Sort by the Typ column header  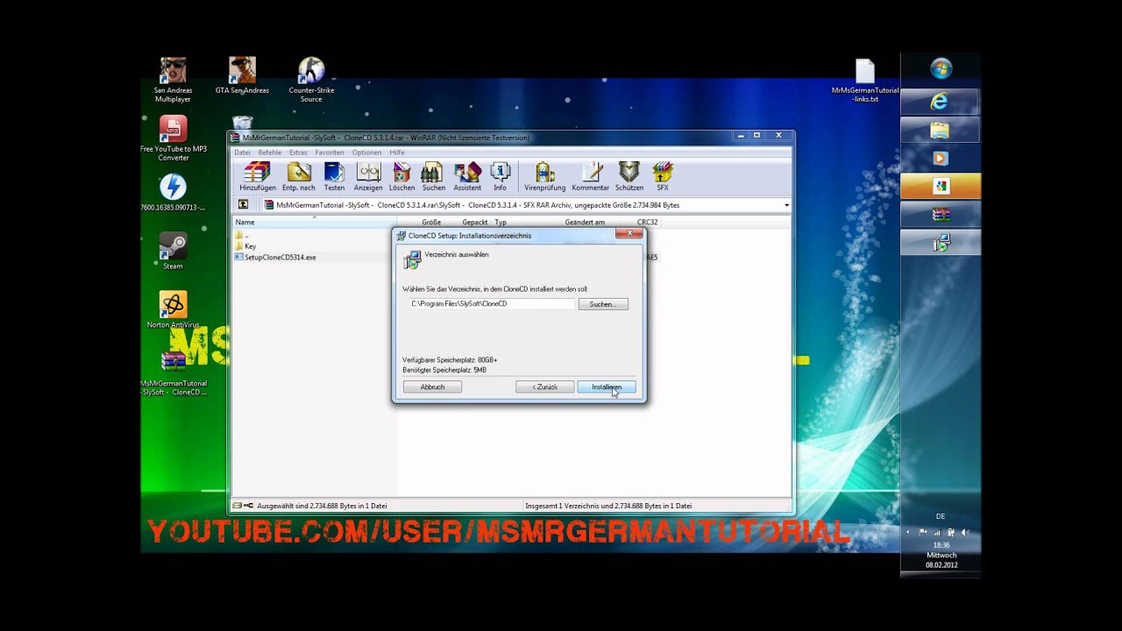pos(526,222)
